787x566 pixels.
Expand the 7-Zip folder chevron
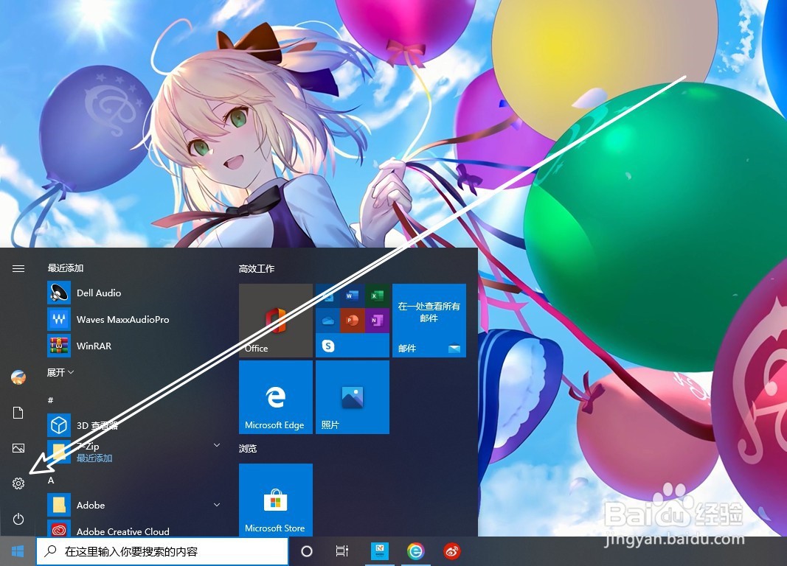click(217, 444)
